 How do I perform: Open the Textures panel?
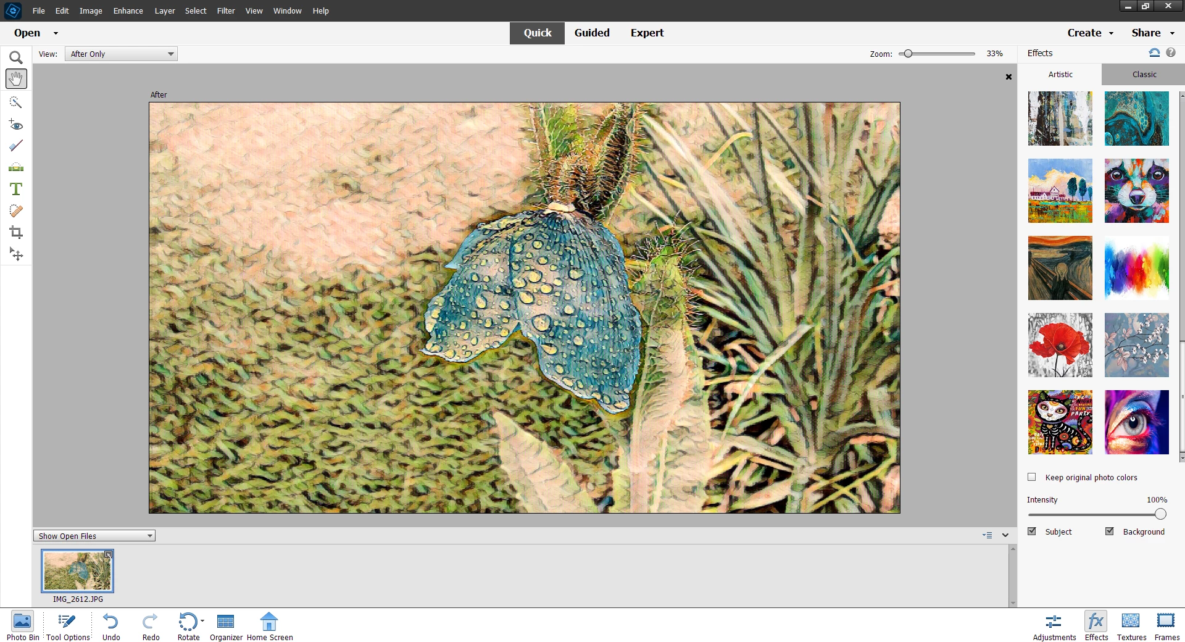pyautogui.click(x=1131, y=626)
